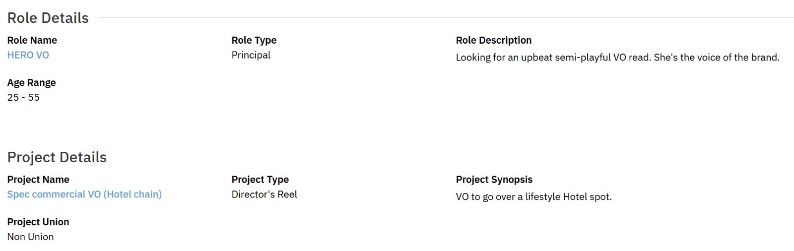Screen dimensions: 794x251
Task: Select the Age Range label
Action: 31,83
